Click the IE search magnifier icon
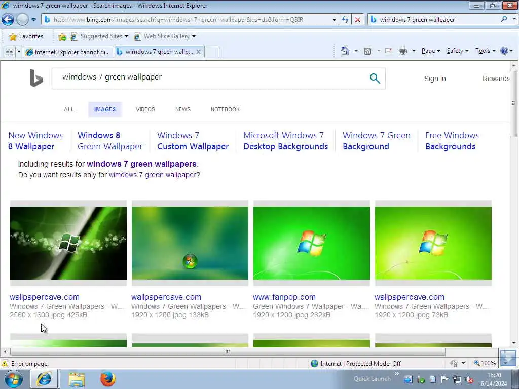Screen dimensions: 519x389 [504, 20]
